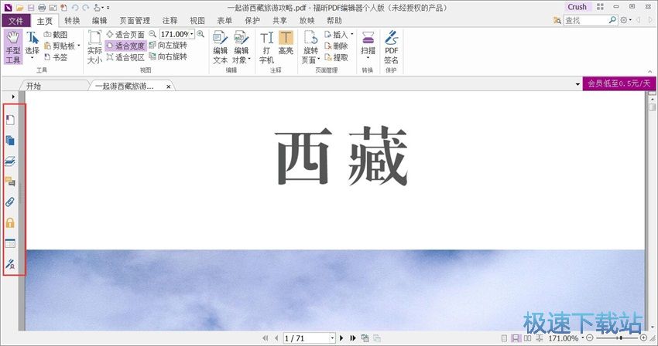The width and height of the screenshot is (658, 346).
Task: Click the Scan (扫描) button
Action: (368, 44)
